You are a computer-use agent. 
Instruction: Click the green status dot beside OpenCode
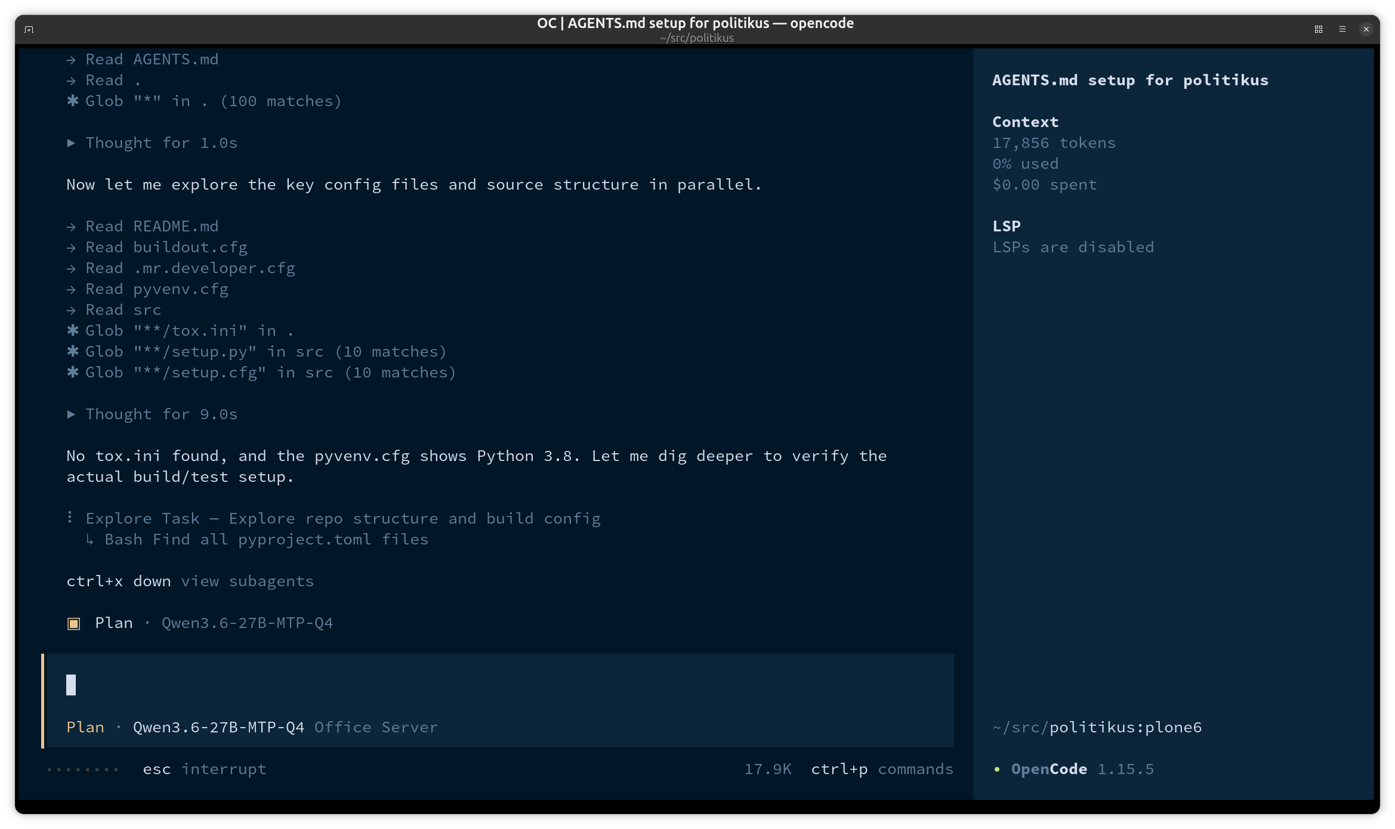[996, 769]
